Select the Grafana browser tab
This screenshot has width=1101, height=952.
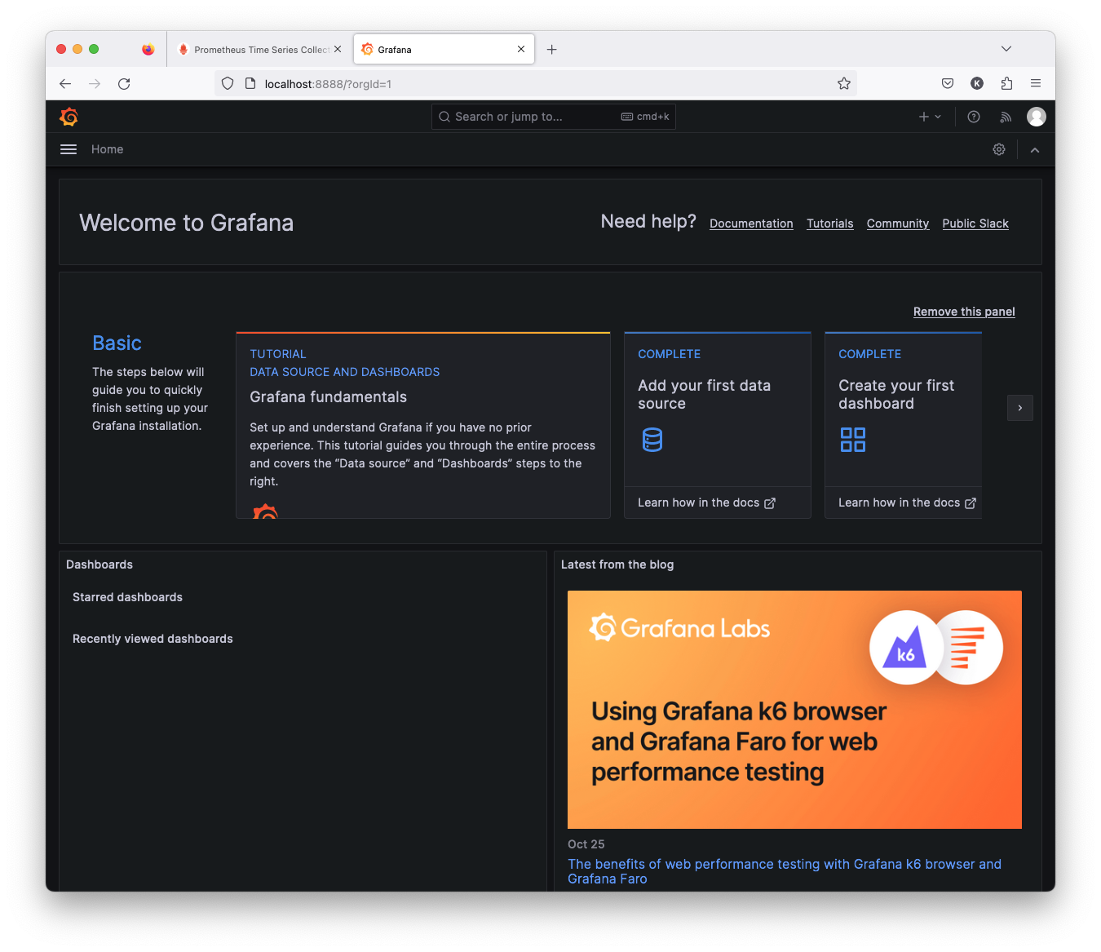pos(444,49)
